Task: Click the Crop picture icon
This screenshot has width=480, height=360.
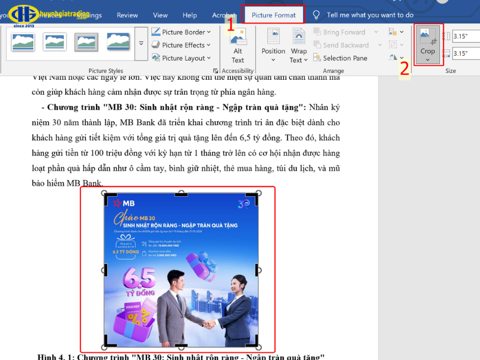Action: [428, 37]
